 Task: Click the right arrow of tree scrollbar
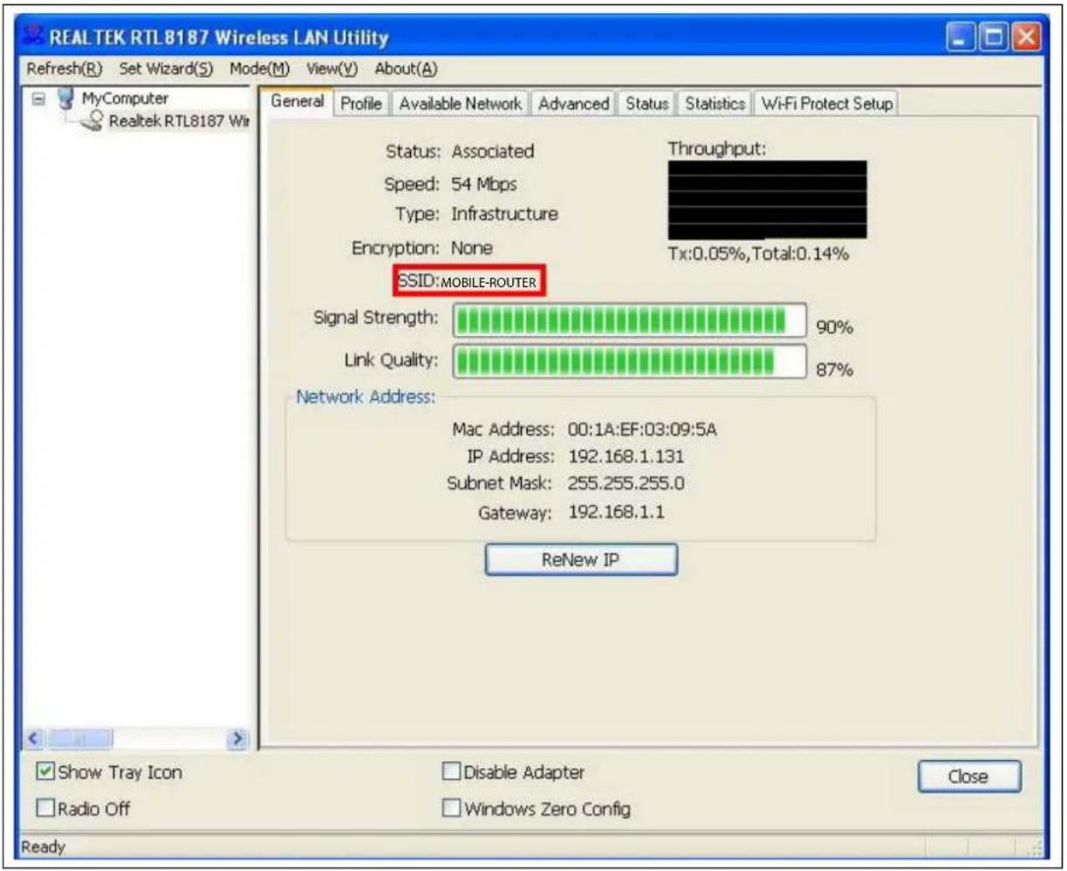(236, 738)
